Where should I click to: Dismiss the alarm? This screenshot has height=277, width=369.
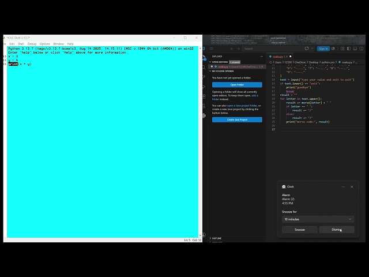(x=337, y=230)
